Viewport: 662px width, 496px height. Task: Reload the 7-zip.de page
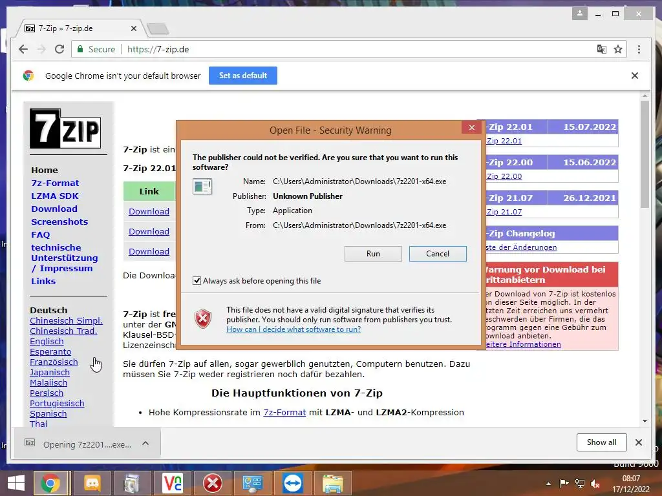click(x=59, y=49)
